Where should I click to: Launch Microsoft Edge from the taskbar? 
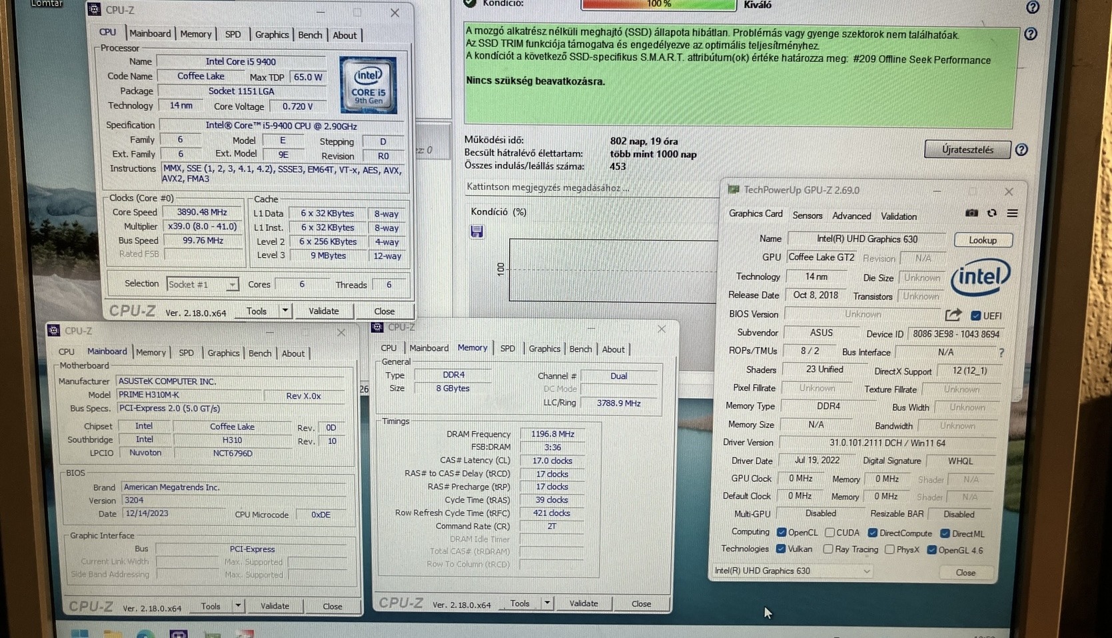[145, 633]
